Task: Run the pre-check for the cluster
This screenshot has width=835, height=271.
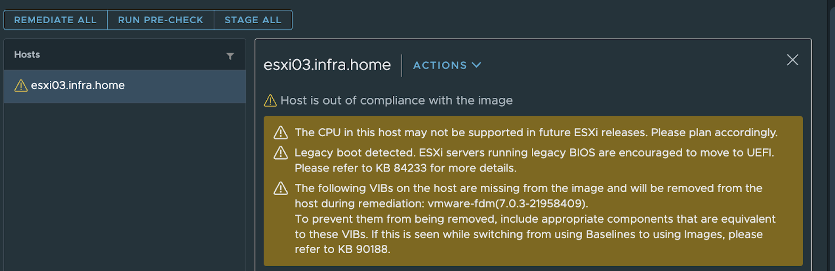Action: pyautogui.click(x=161, y=20)
